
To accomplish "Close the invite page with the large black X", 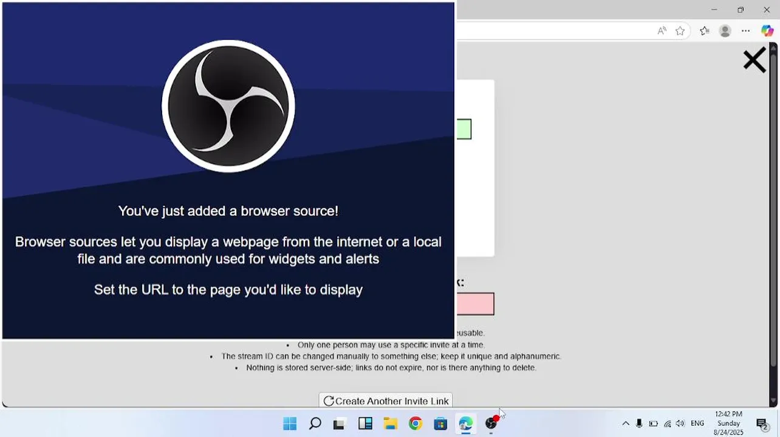I will (754, 61).
